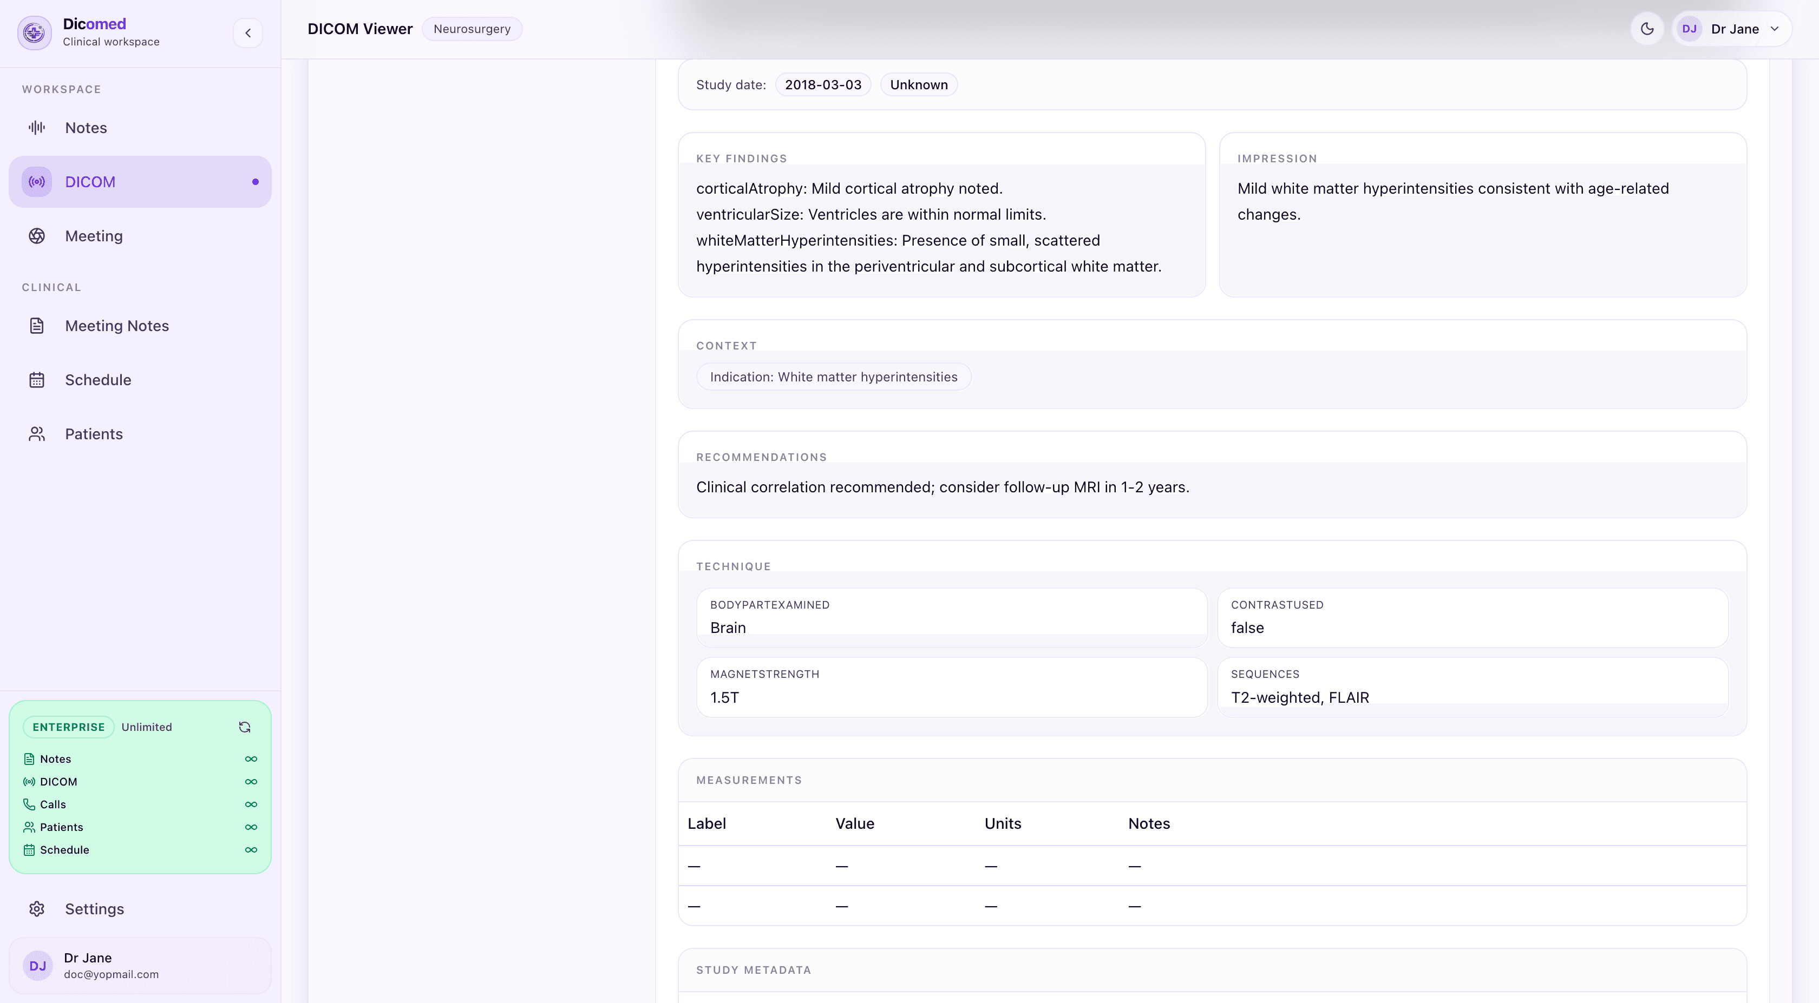Click the ENTERPRISE plan badge

click(69, 727)
